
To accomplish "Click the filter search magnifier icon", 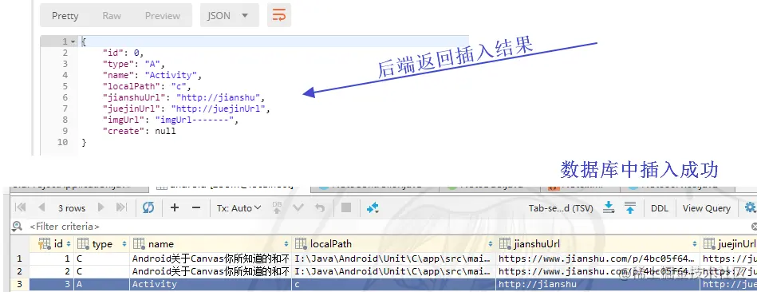I will click(x=18, y=226).
